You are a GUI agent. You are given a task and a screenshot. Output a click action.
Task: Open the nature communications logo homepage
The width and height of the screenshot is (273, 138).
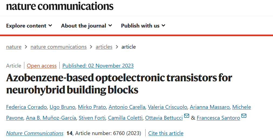[x=60, y=6]
